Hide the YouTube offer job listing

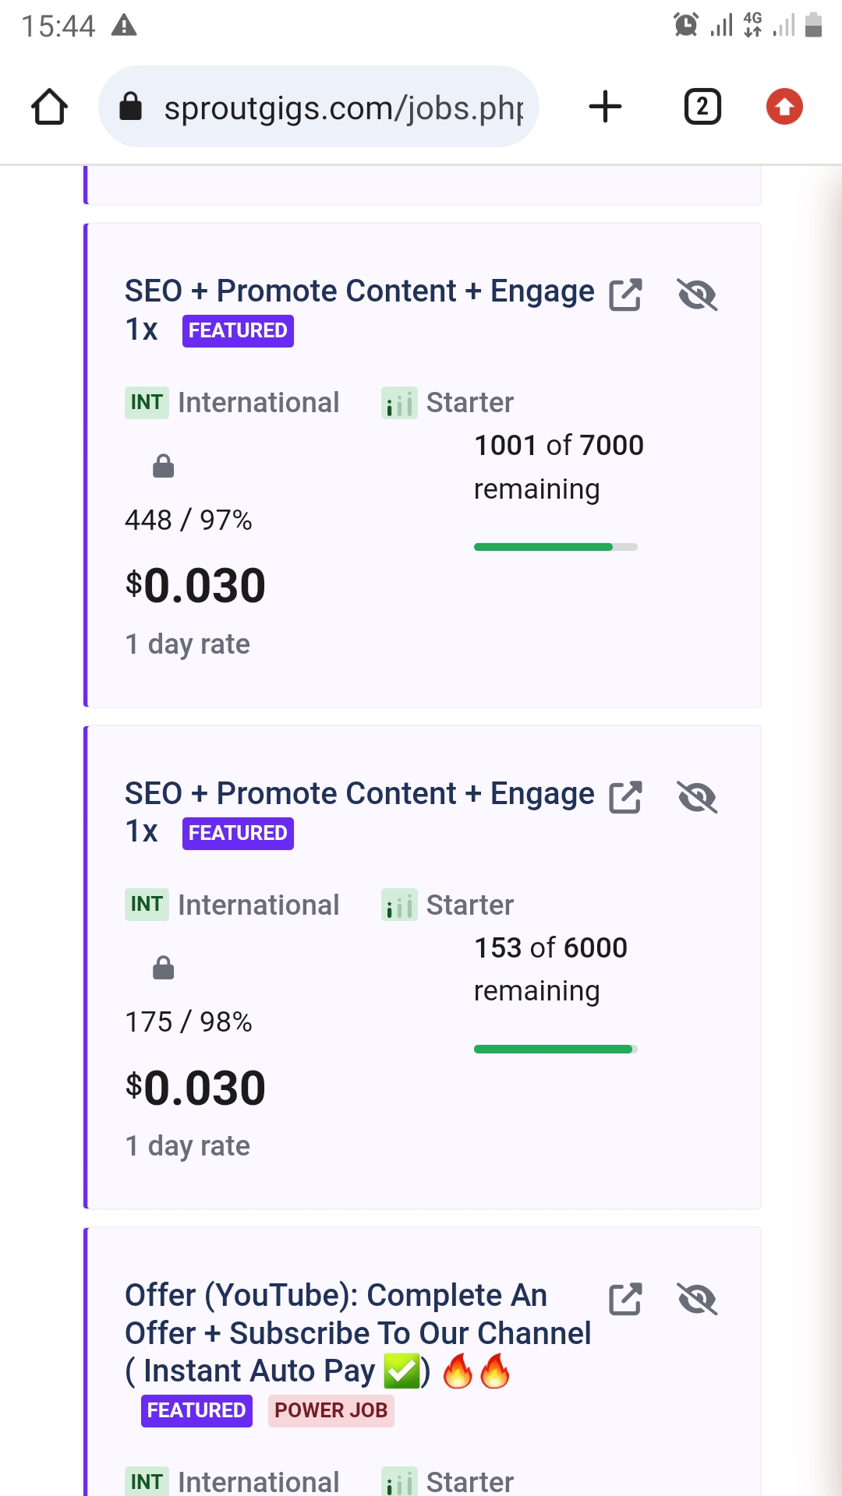(x=697, y=1299)
